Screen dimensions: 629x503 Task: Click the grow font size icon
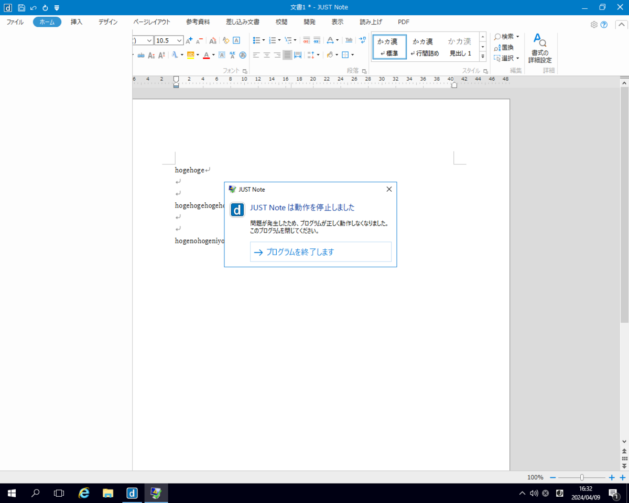[x=189, y=40]
